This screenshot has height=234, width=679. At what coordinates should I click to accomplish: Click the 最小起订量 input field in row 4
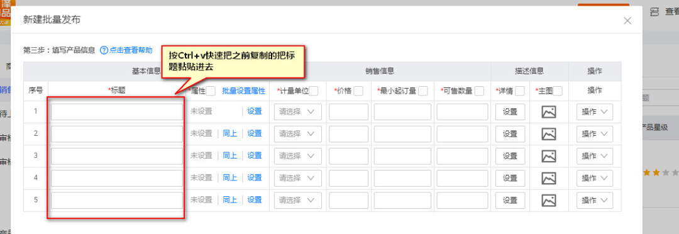[x=403, y=178]
